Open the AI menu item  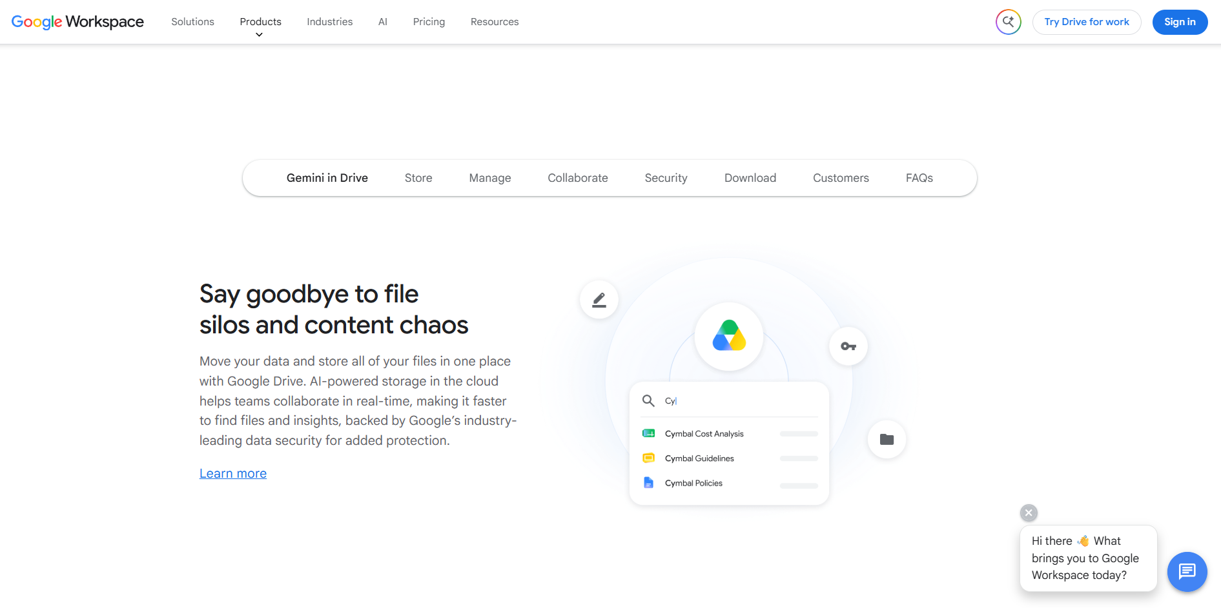tap(383, 22)
